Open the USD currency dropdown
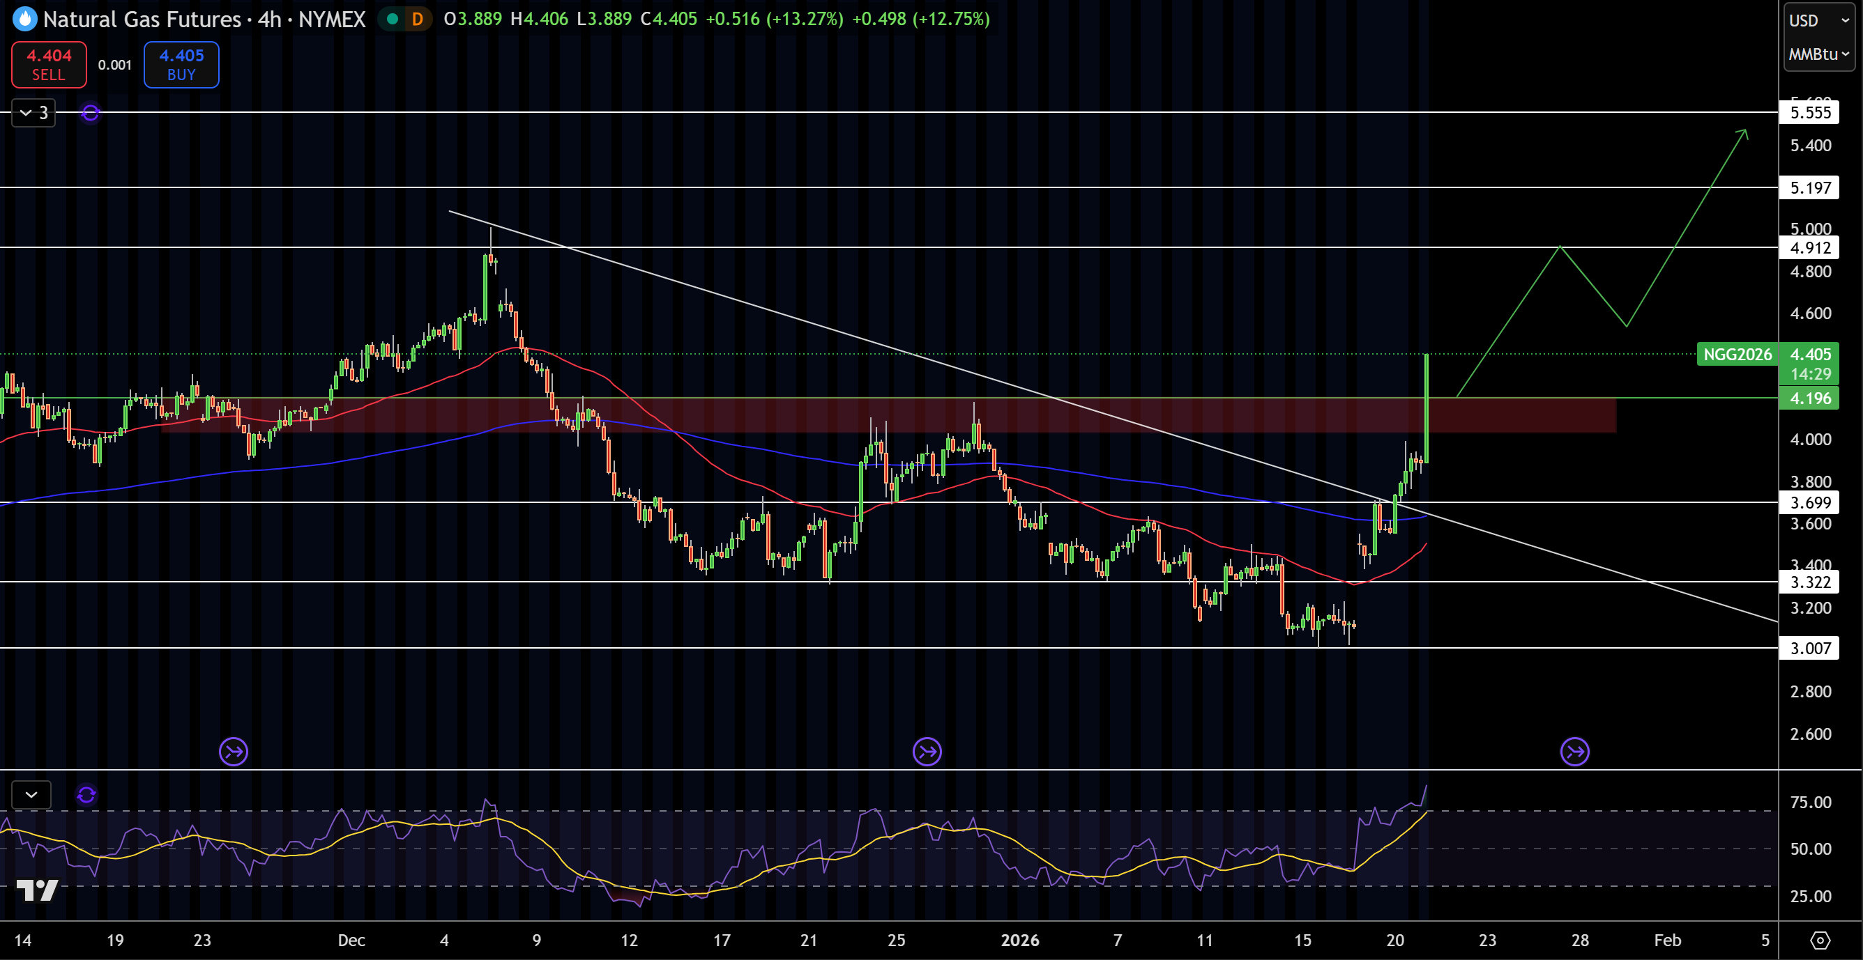 click(x=1818, y=20)
